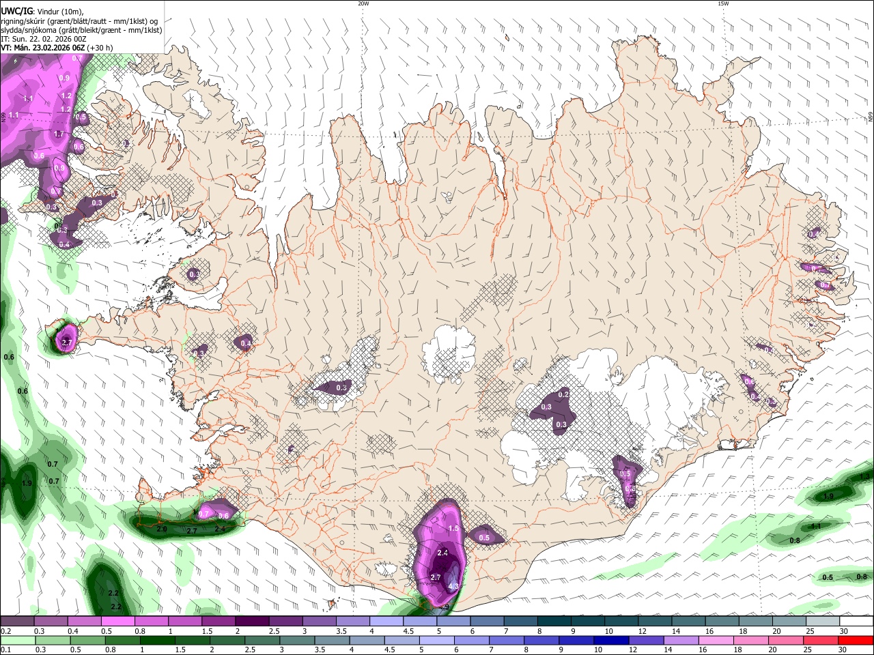Click the '0.1' label starting the rain legend
874x655 pixels.
pos(5,650)
